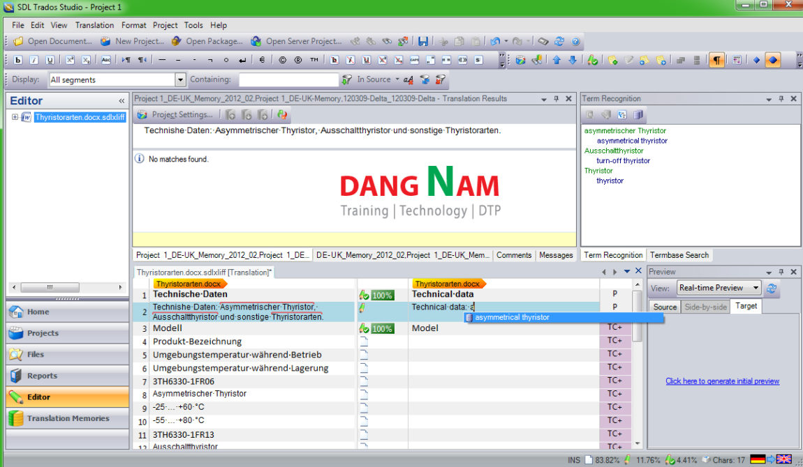Click the Save icon in the toolbar
Screen dimensions: 803x467
pyautogui.click(x=423, y=41)
